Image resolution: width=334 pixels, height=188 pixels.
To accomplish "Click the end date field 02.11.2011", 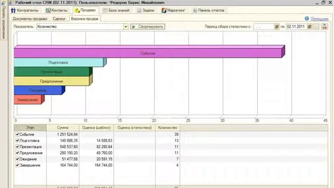I will click(296, 27).
